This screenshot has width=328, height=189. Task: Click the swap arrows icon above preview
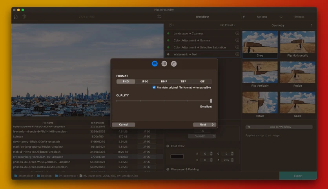tap(159, 17)
